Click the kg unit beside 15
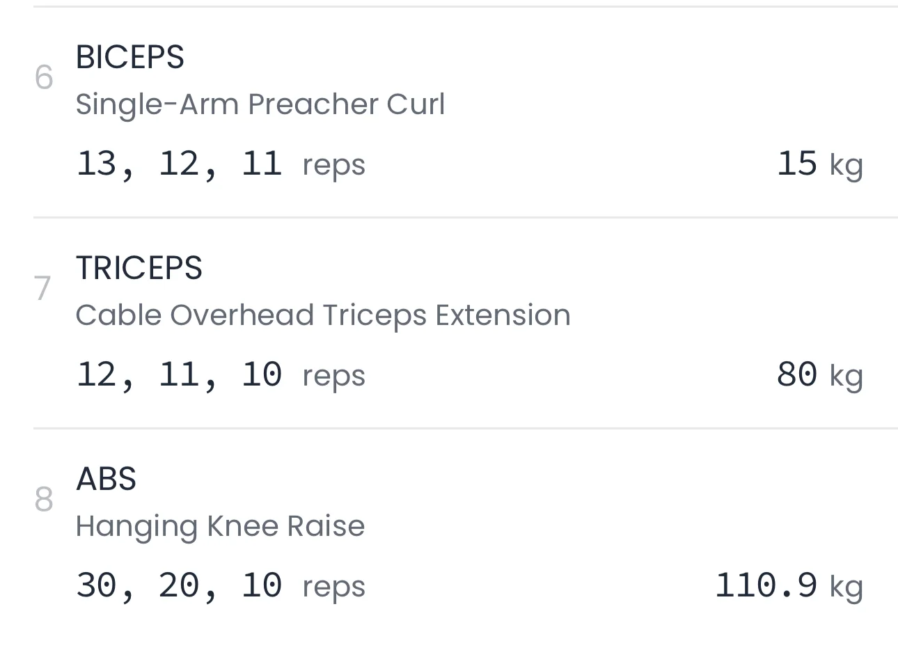The width and height of the screenshot is (898, 648). pyautogui.click(x=846, y=166)
